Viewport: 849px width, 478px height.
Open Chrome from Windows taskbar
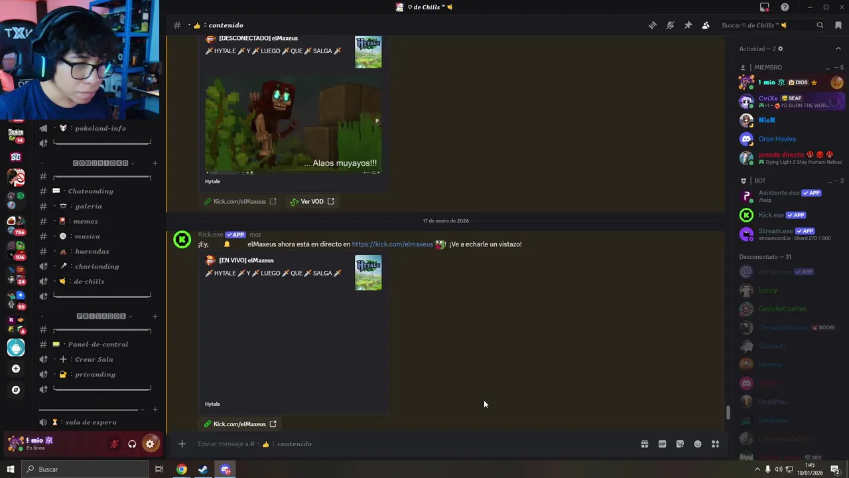[181, 469]
